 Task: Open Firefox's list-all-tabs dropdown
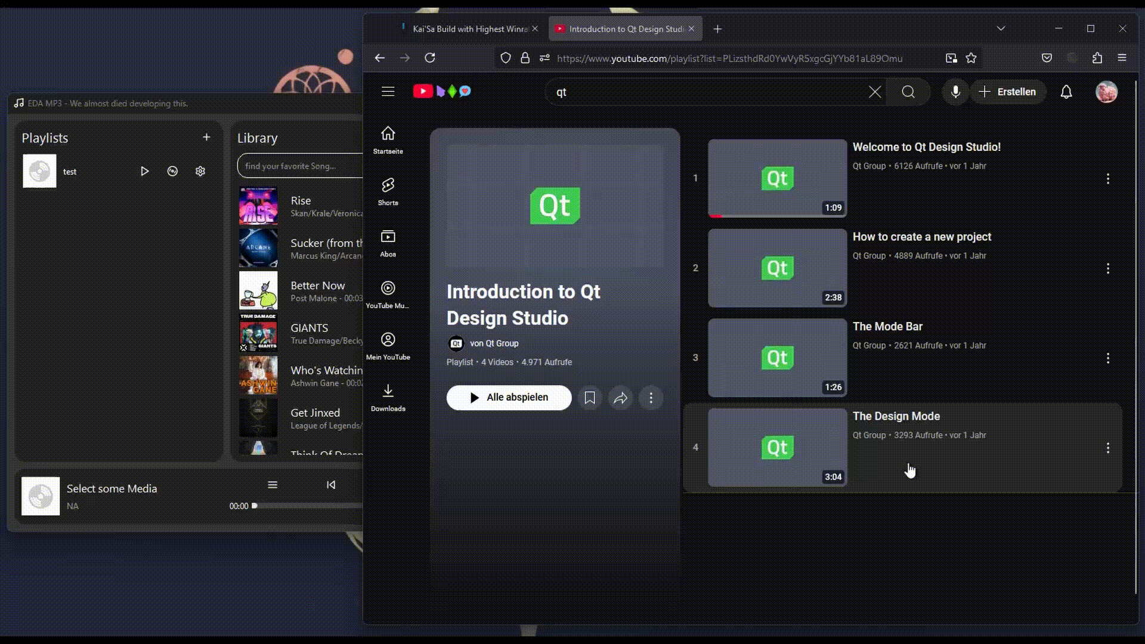tap(1001, 29)
